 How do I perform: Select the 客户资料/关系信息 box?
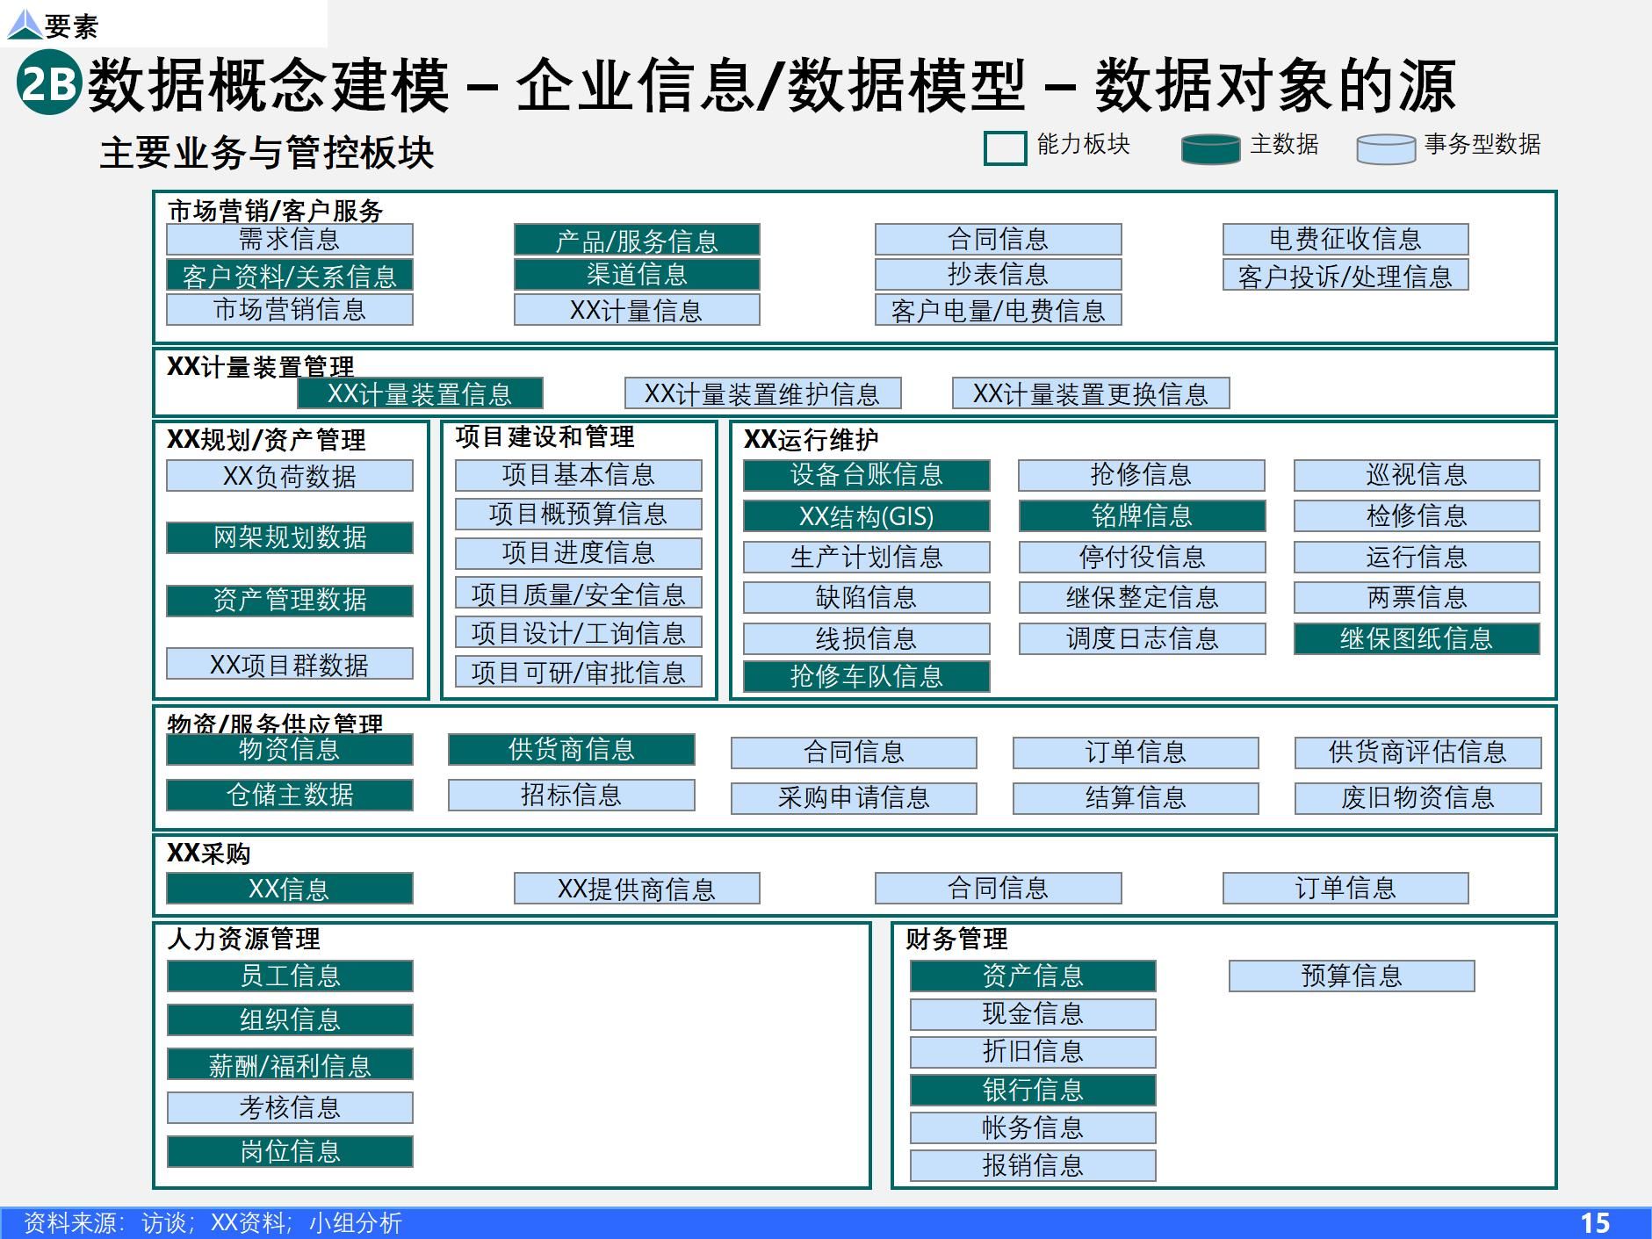[290, 276]
